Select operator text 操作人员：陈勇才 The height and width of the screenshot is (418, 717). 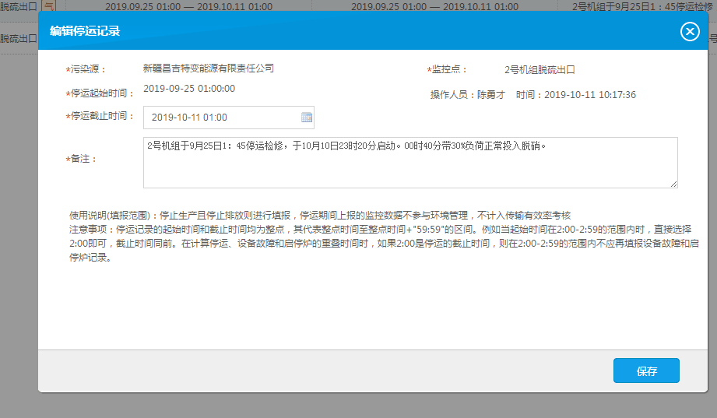click(x=467, y=95)
